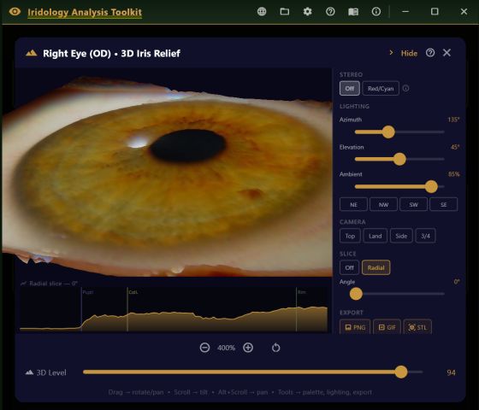Open the folder icon in title bar
Viewport: 479px width, 410px height.
pyautogui.click(x=284, y=12)
